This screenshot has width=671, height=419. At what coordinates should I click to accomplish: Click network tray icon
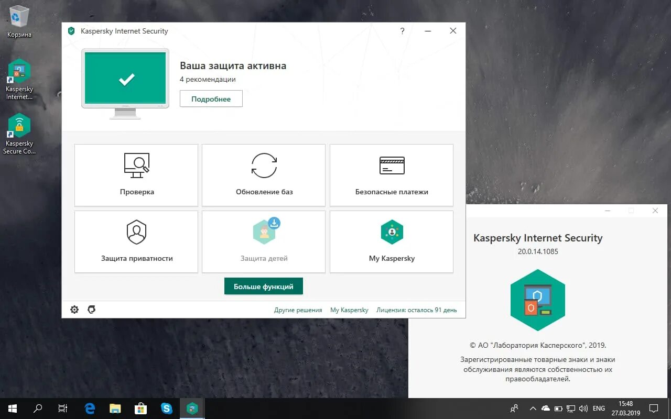(571, 408)
